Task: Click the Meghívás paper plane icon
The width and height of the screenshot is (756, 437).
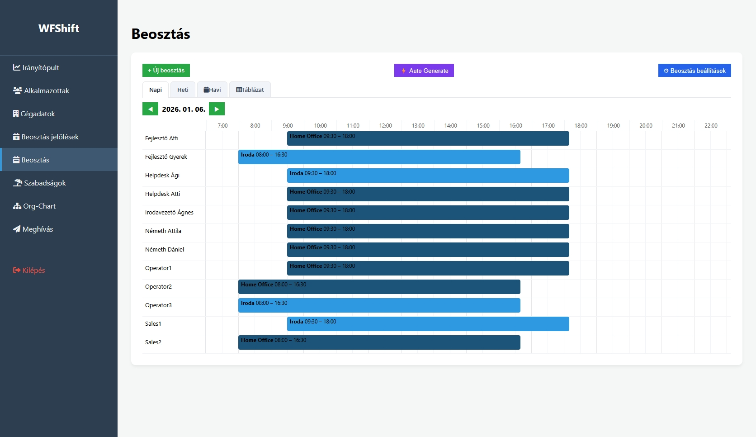Action: point(17,229)
